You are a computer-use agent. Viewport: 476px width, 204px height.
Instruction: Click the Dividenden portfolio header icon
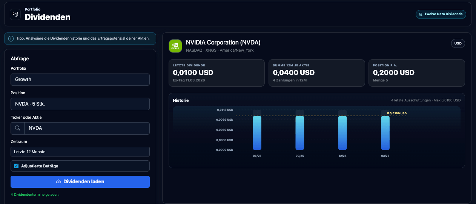tap(15, 14)
